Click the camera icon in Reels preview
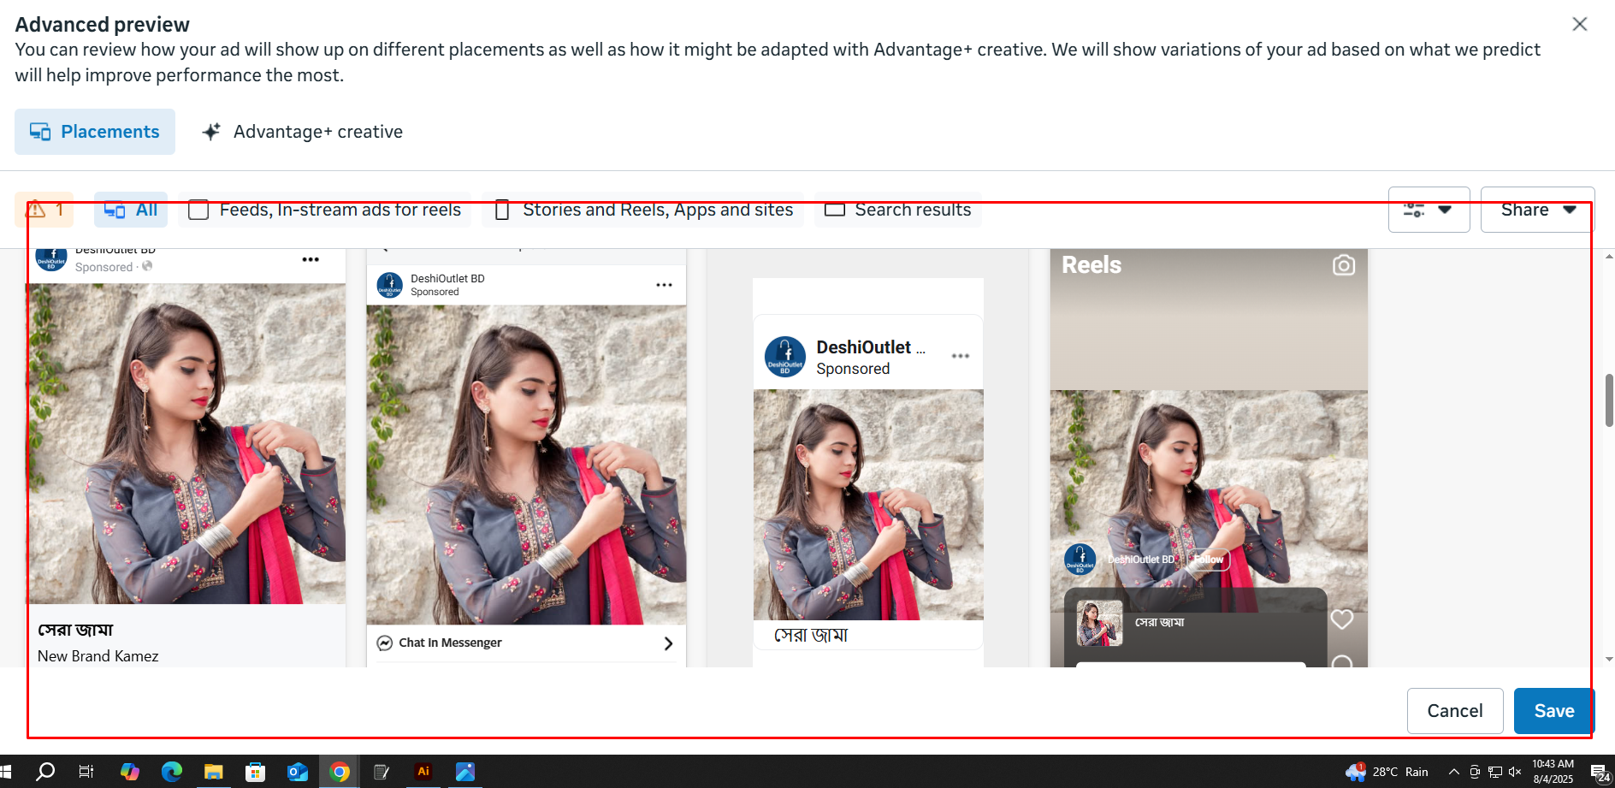This screenshot has height=788, width=1615. pos(1343,265)
